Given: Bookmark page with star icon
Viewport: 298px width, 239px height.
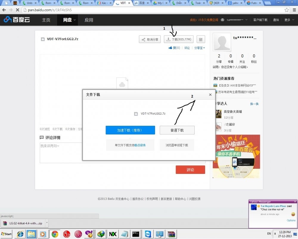Looking at the screenshot, I should point(286,10).
